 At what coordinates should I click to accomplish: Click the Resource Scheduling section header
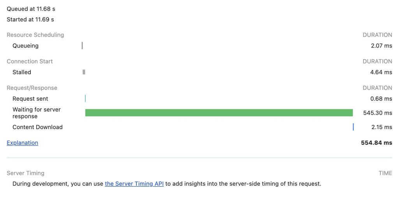point(35,35)
